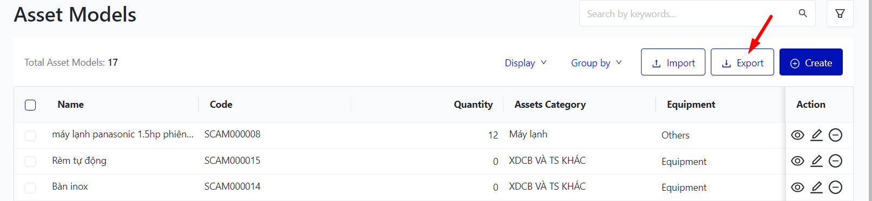
Task: Create a new asset model
Action: [811, 62]
